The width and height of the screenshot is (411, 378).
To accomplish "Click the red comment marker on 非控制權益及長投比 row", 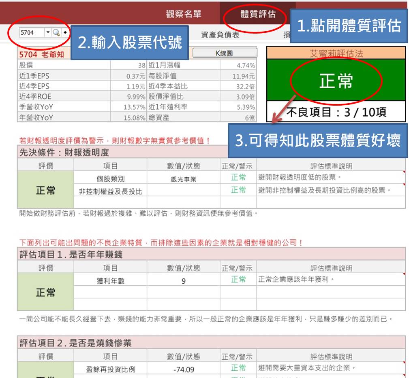I will click(x=404, y=185).
